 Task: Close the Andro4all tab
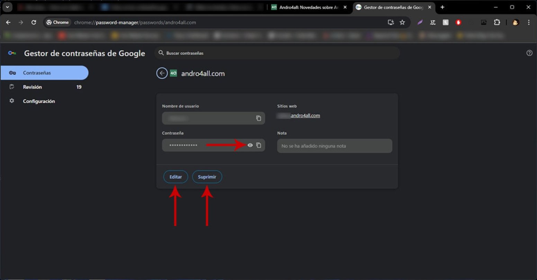point(345,7)
